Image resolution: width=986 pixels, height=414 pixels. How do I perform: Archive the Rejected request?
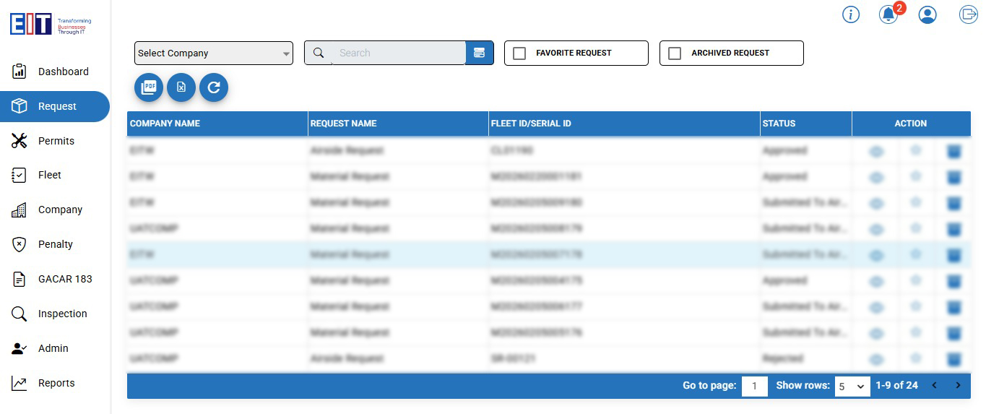click(953, 359)
